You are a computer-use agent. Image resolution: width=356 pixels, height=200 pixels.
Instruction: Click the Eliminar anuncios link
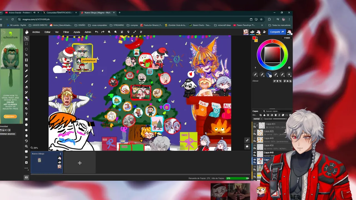point(8,134)
